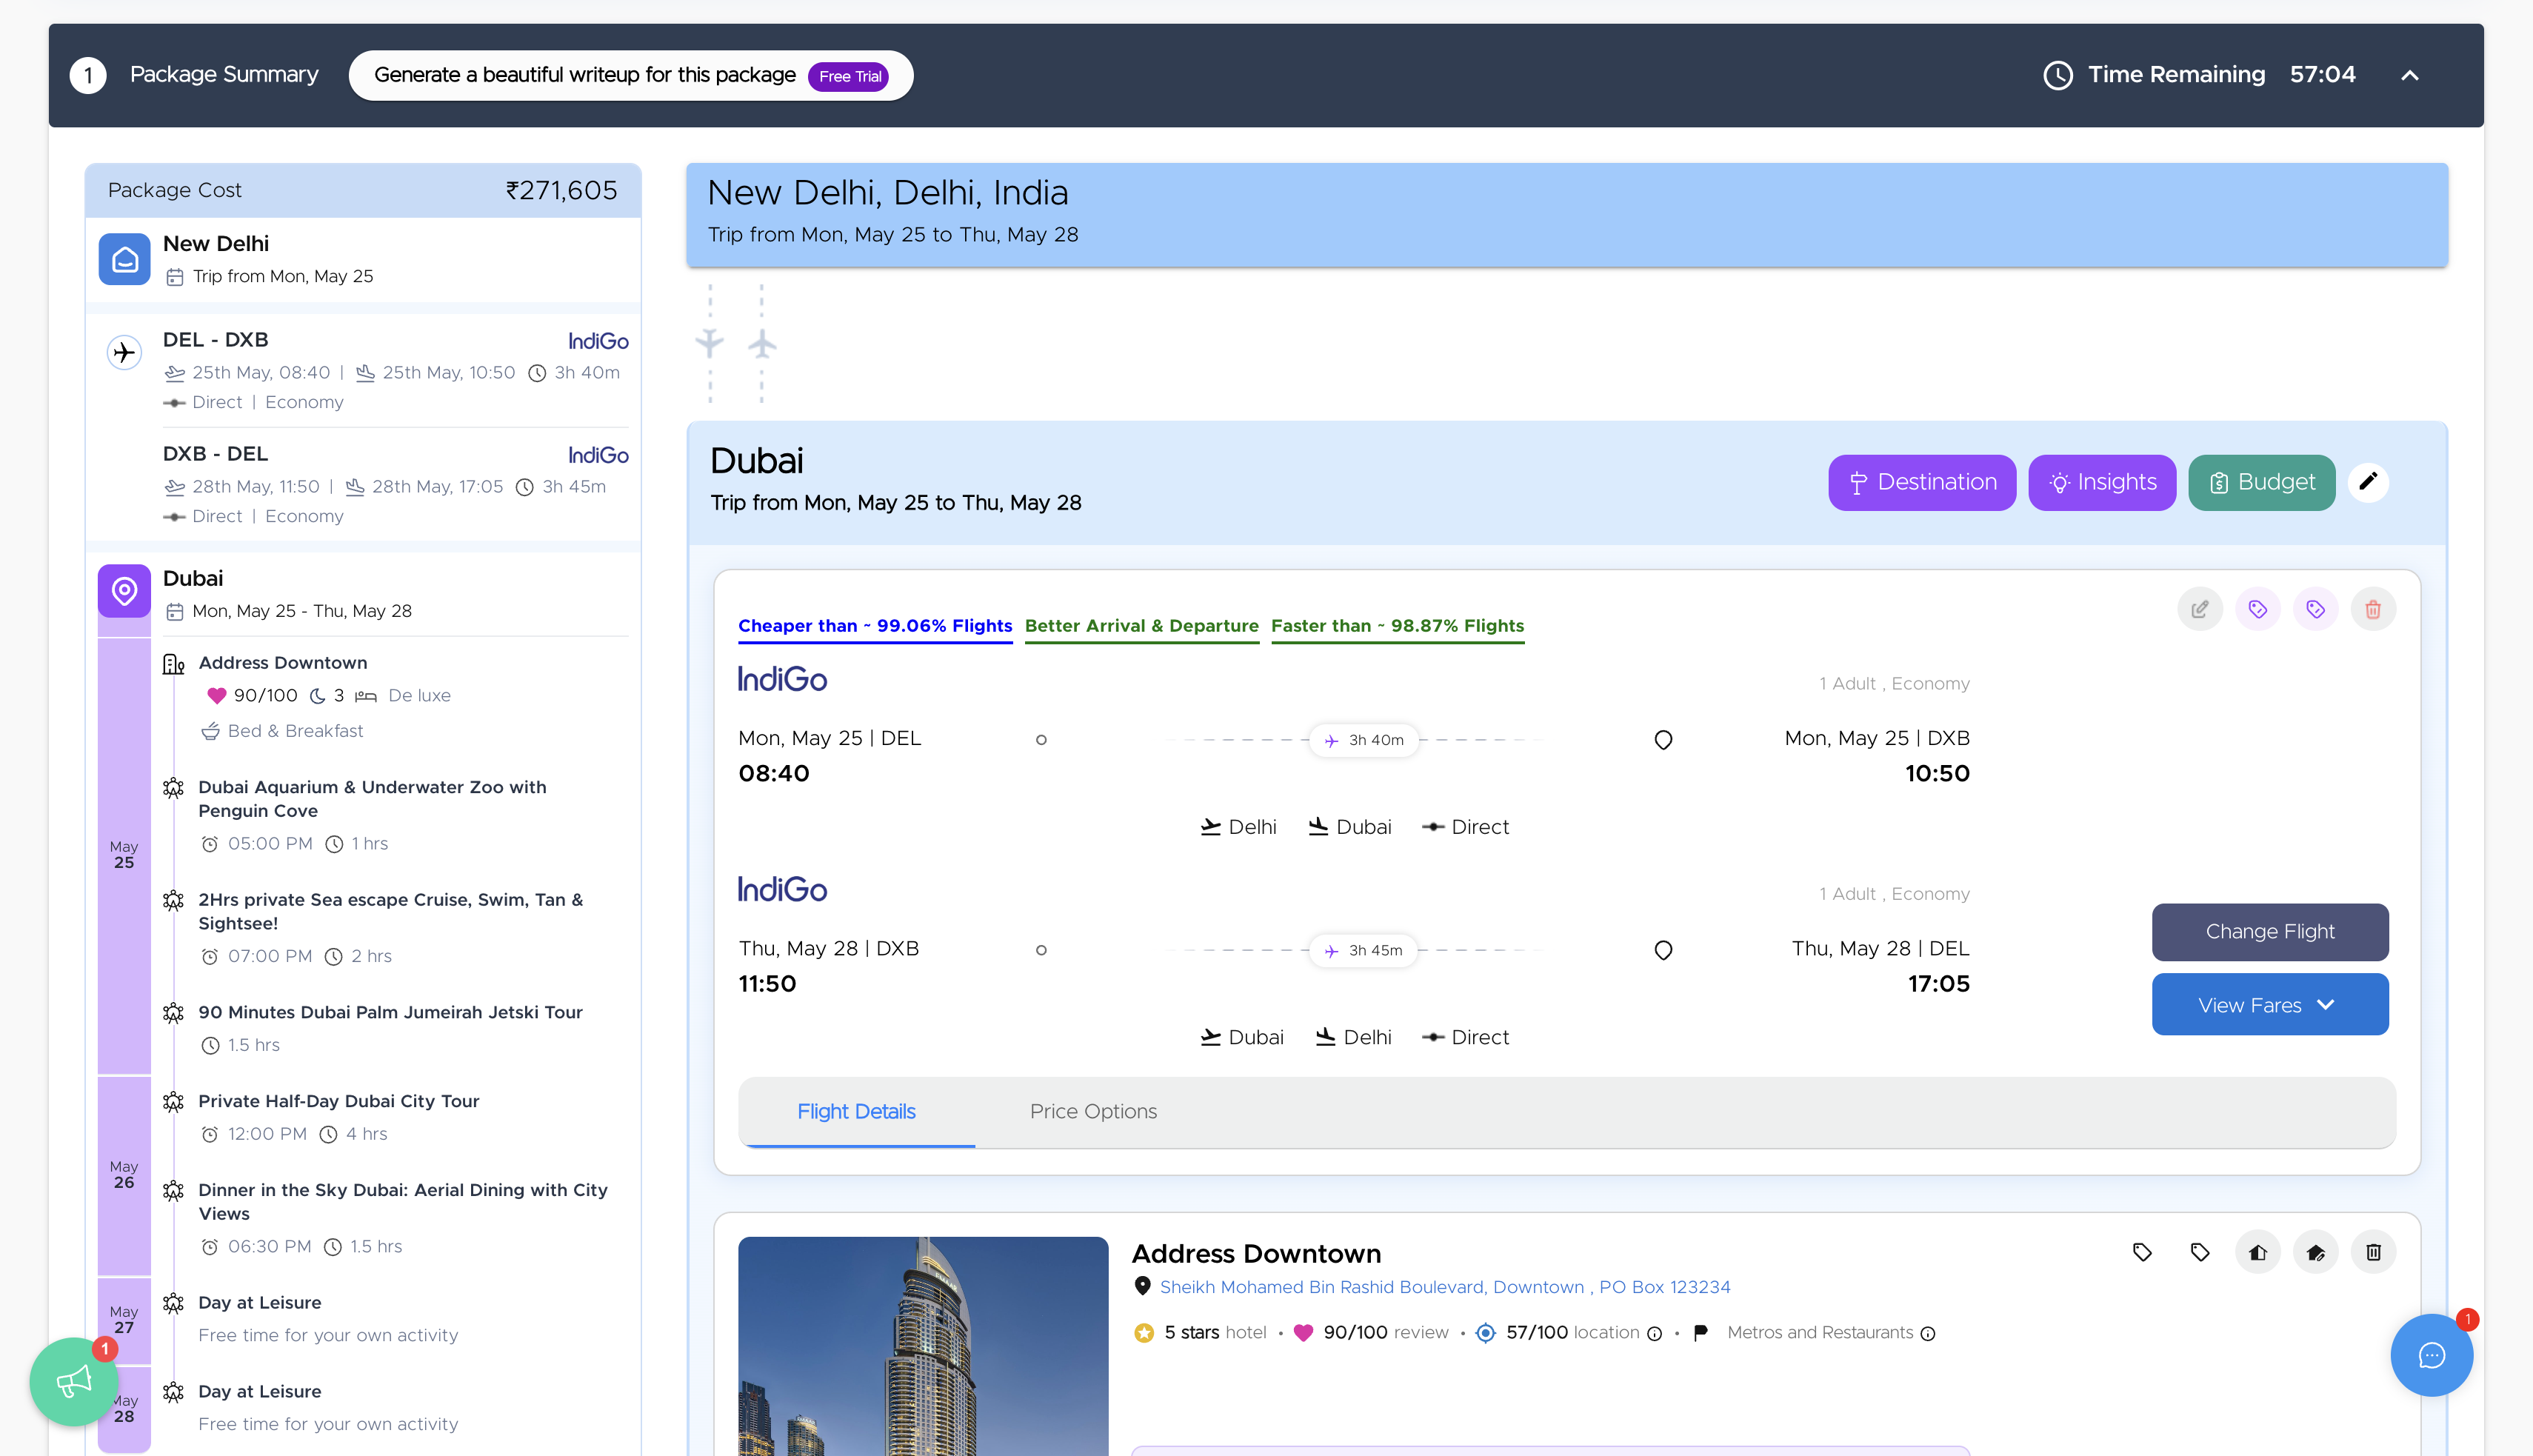This screenshot has height=1456, width=2533.
Task: Open the Budget button
Action: 2261,482
